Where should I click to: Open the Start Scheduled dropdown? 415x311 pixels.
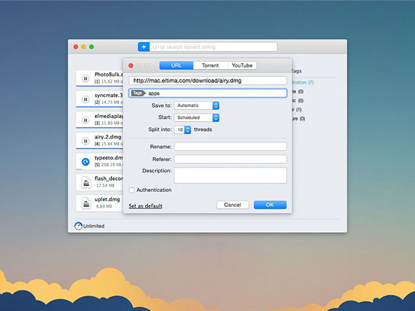196,118
